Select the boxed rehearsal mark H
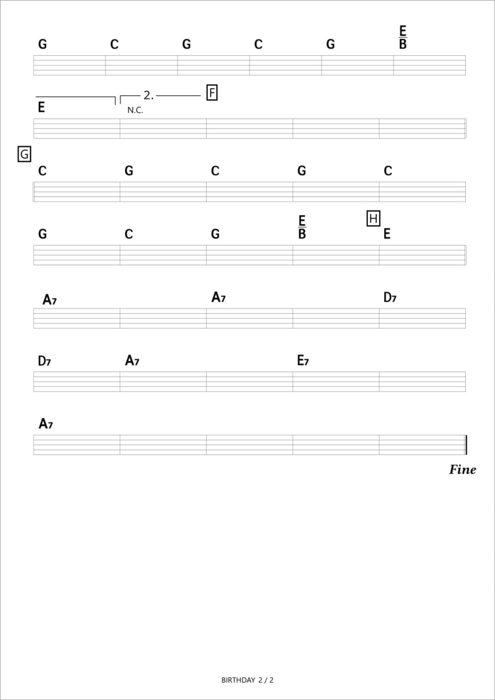The width and height of the screenshot is (495, 700). click(x=373, y=219)
